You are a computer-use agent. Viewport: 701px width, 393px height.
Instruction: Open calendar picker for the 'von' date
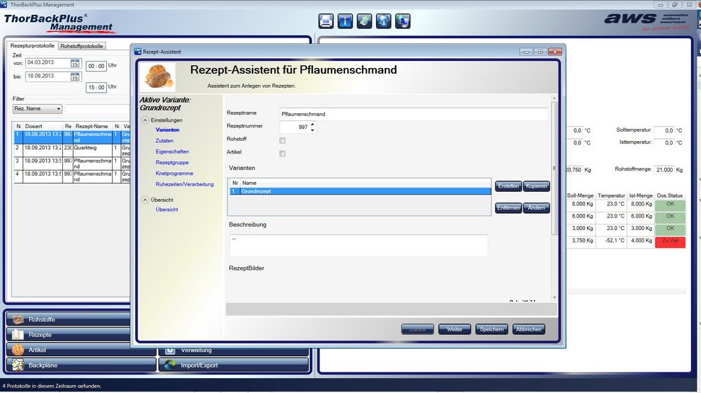pos(74,64)
